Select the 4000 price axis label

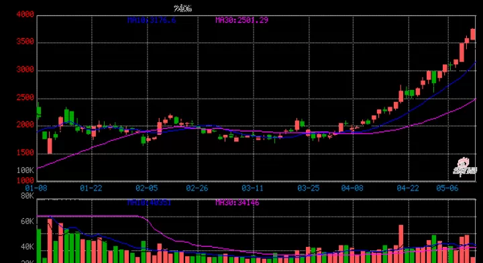coord(25,14)
